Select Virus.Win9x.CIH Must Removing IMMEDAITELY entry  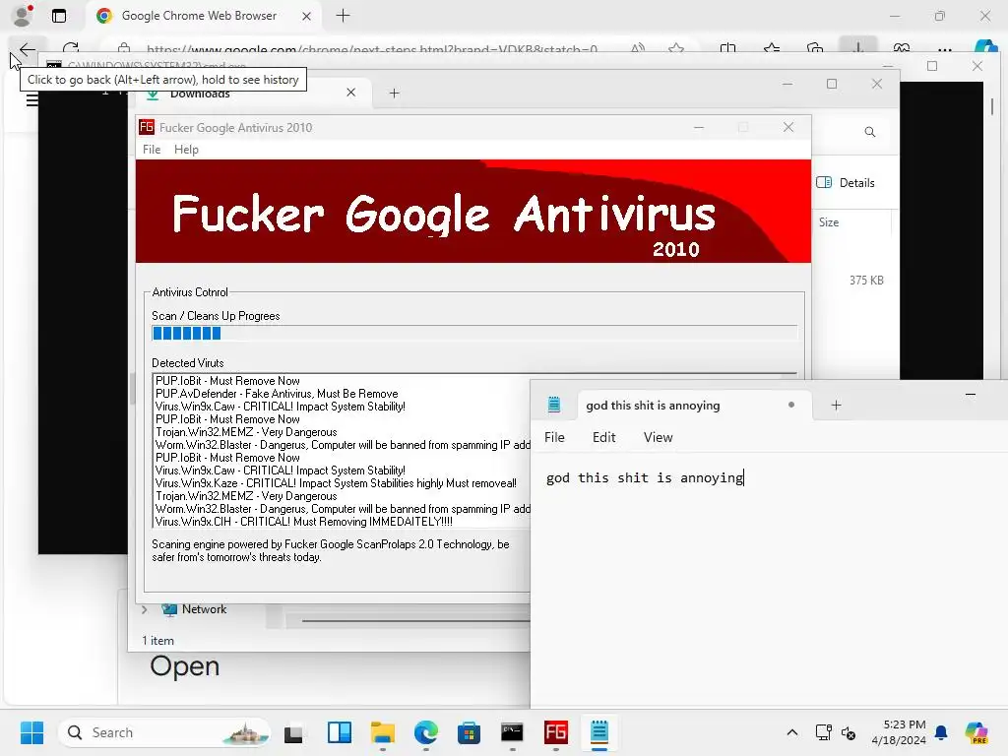[303, 522]
